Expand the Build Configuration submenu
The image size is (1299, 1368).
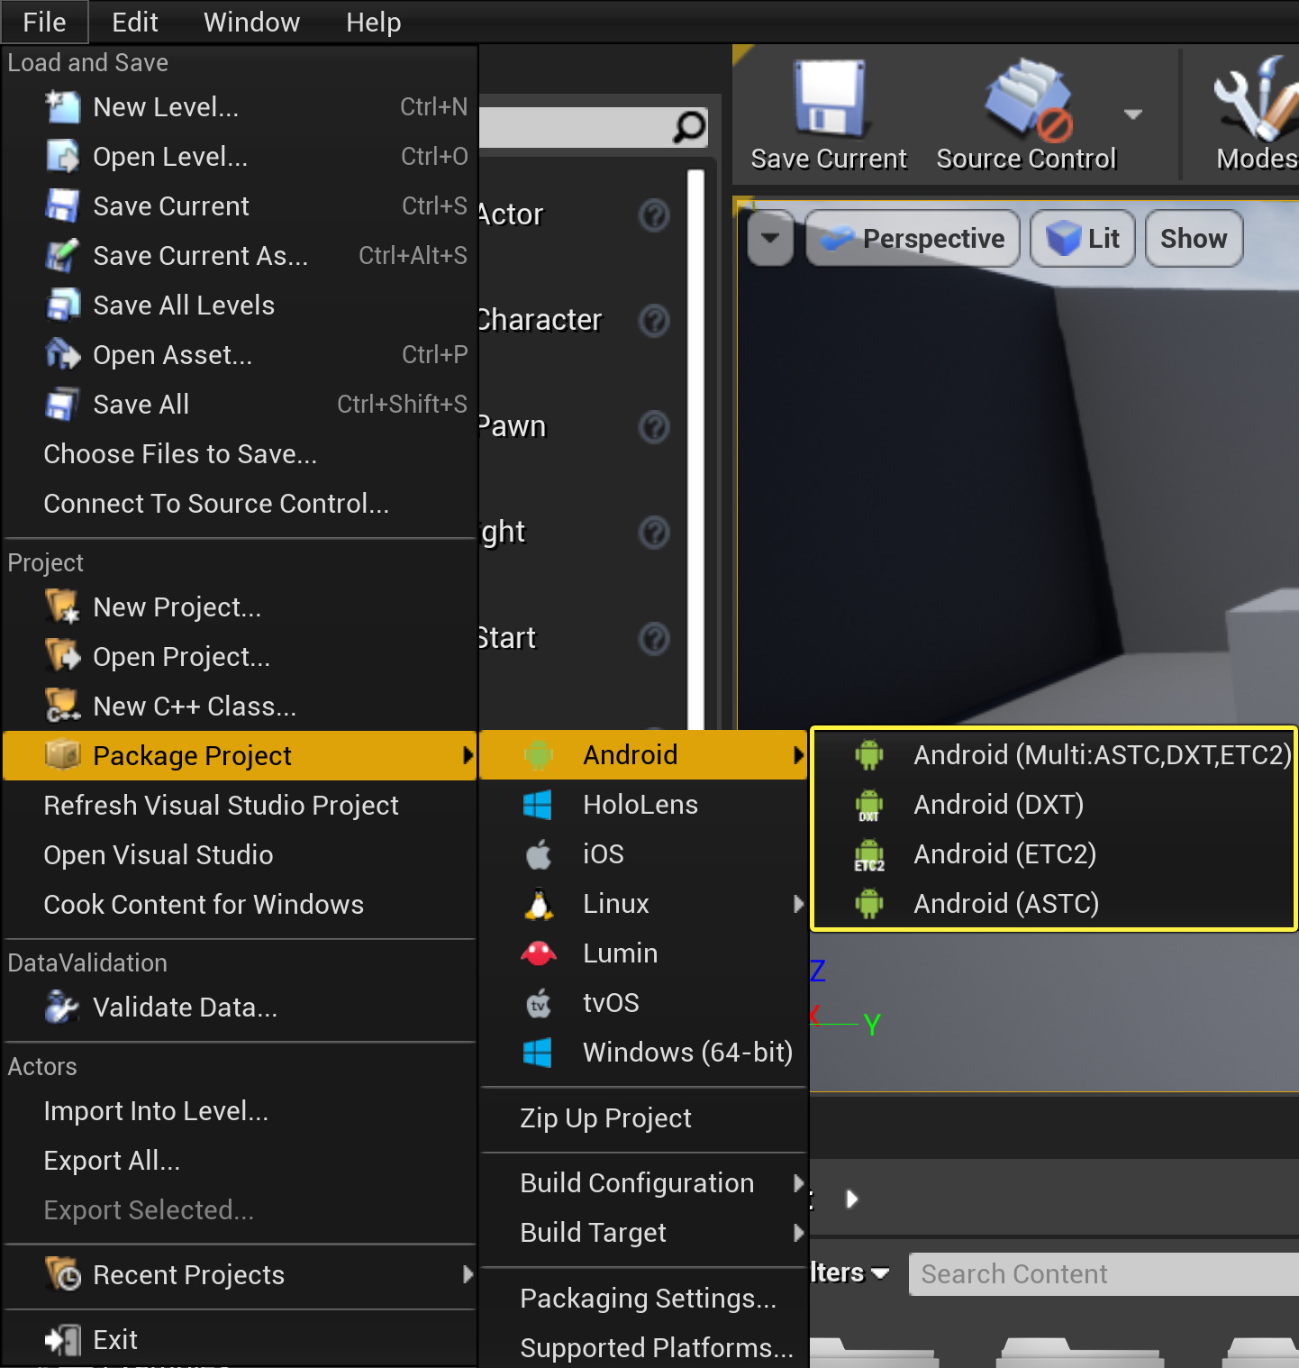pyautogui.click(x=636, y=1182)
